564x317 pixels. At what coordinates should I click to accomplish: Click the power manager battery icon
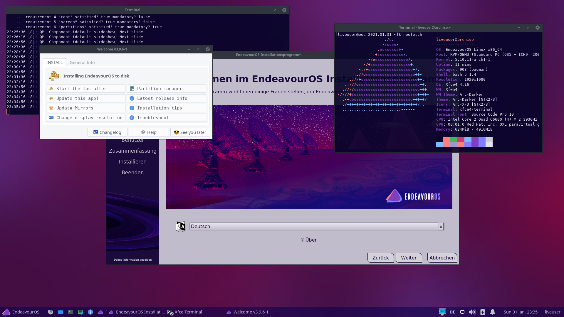click(482, 312)
